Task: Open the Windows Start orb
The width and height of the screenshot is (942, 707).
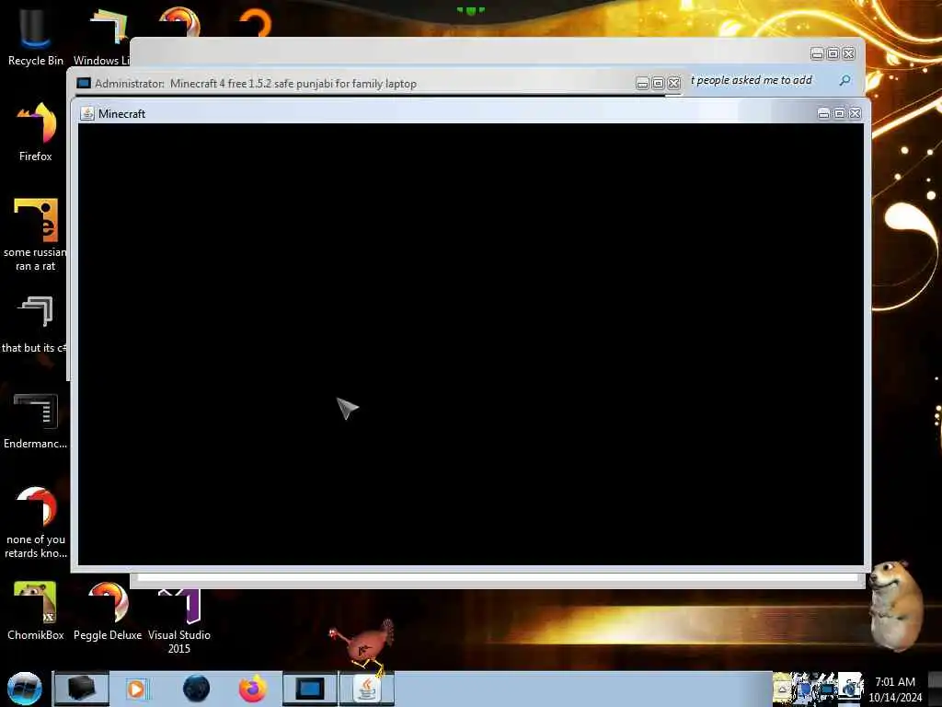Action: (x=25, y=689)
